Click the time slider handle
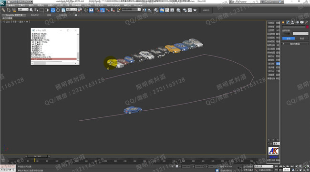Image resolution: width=310 pixels, height=172 pixels. 37,156
